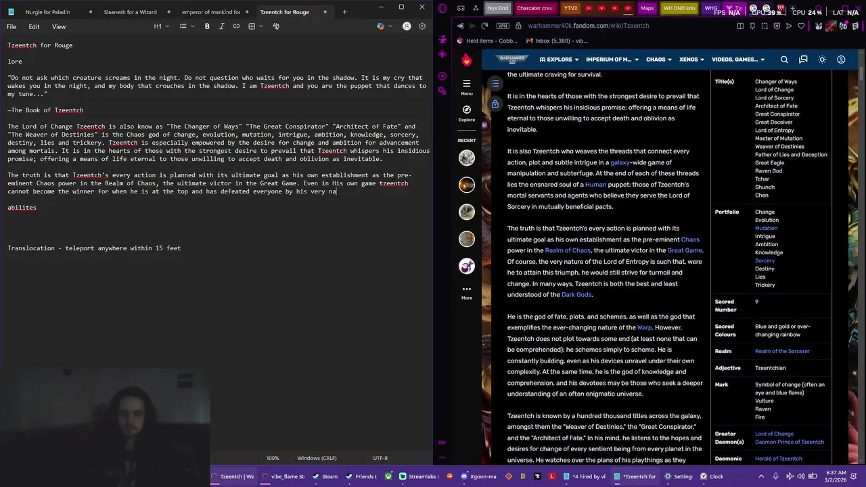Image resolution: width=866 pixels, height=487 pixels.
Task: Open the Fandom user account icon
Action: [x=841, y=60]
